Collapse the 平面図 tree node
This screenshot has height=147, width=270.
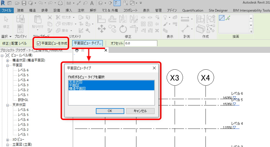(7, 66)
